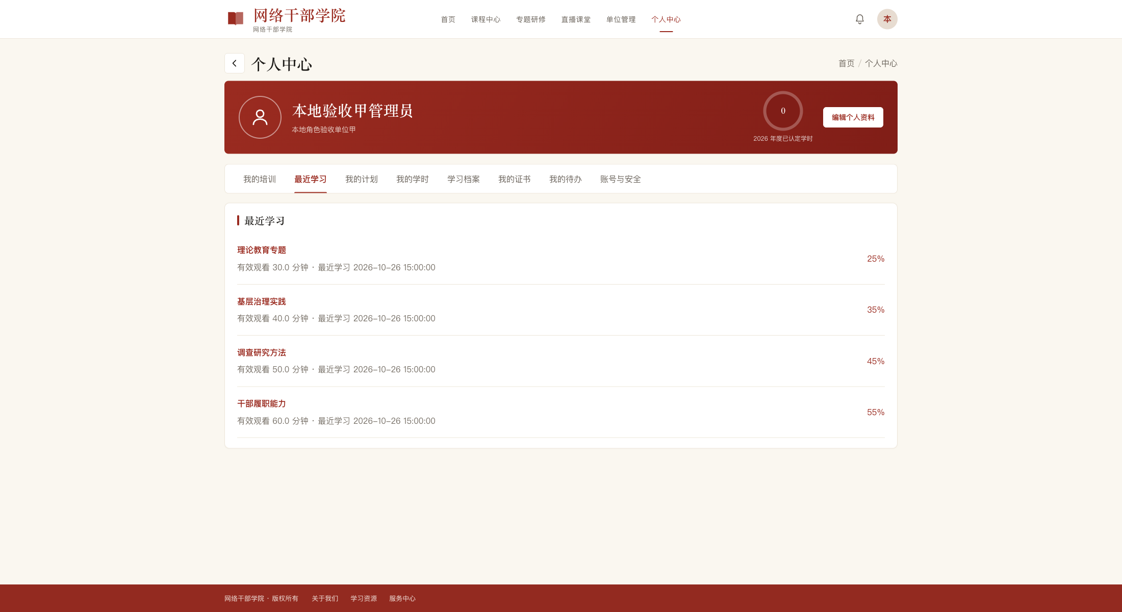Click the text 有效观看 60.0 分钟
This screenshot has width=1122, height=612.
tap(273, 421)
